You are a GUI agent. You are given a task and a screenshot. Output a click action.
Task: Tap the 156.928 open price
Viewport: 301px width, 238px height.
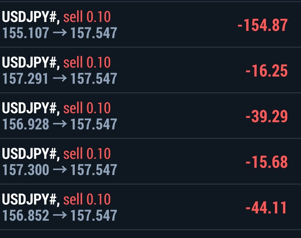click(x=26, y=124)
